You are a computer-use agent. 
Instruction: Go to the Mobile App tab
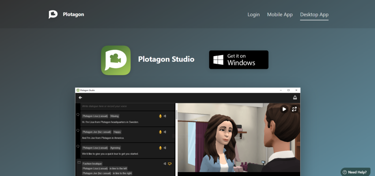(x=280, y=15)
